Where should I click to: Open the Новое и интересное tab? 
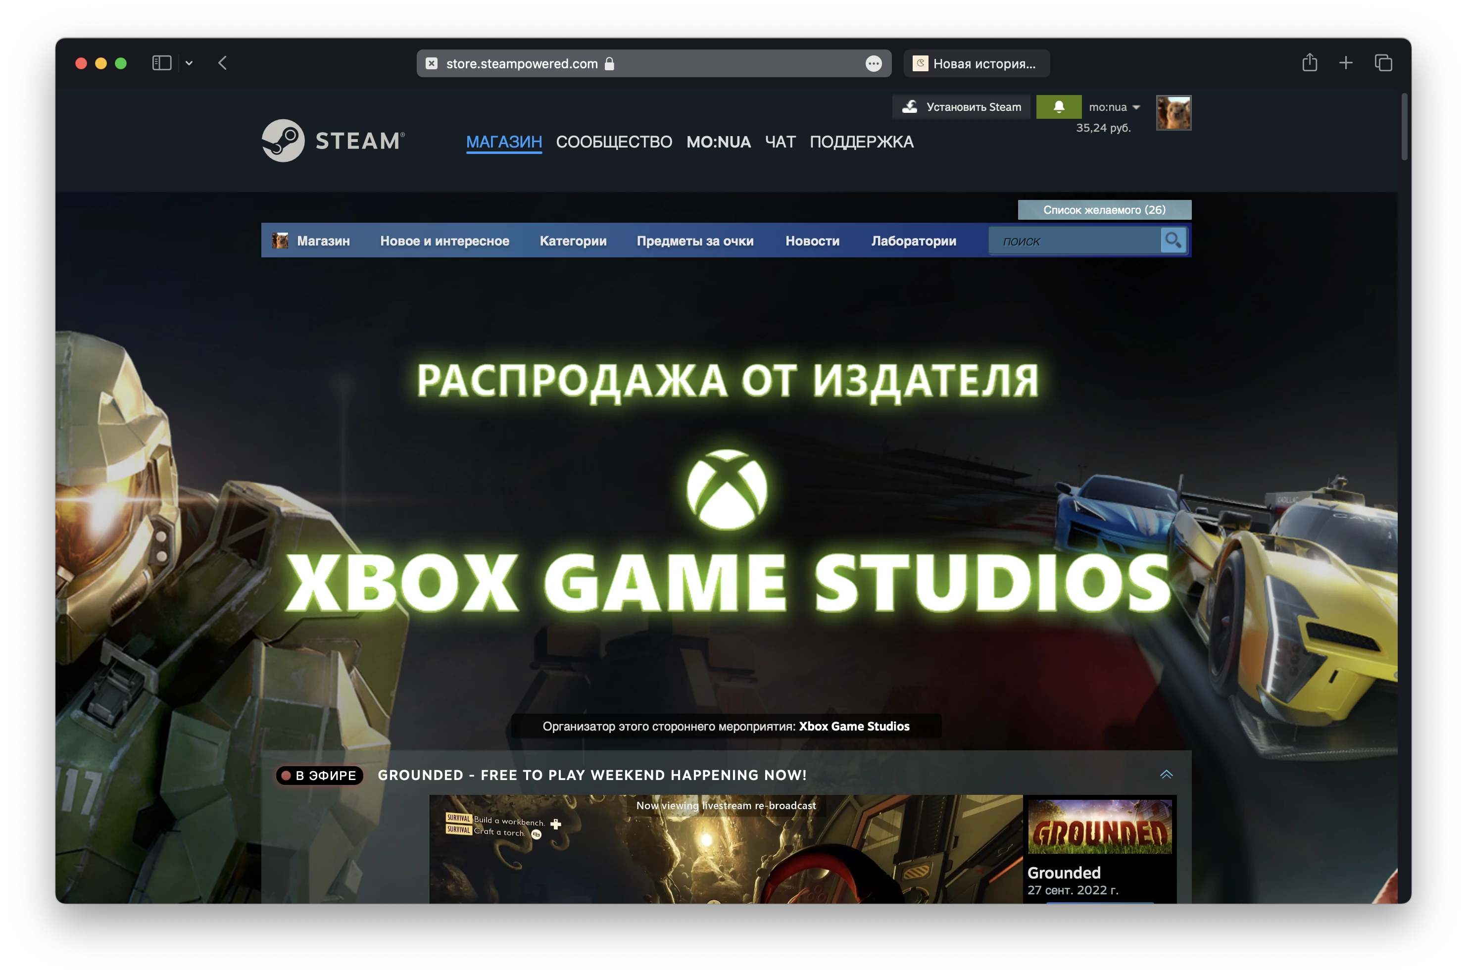[x=444, y=241]
